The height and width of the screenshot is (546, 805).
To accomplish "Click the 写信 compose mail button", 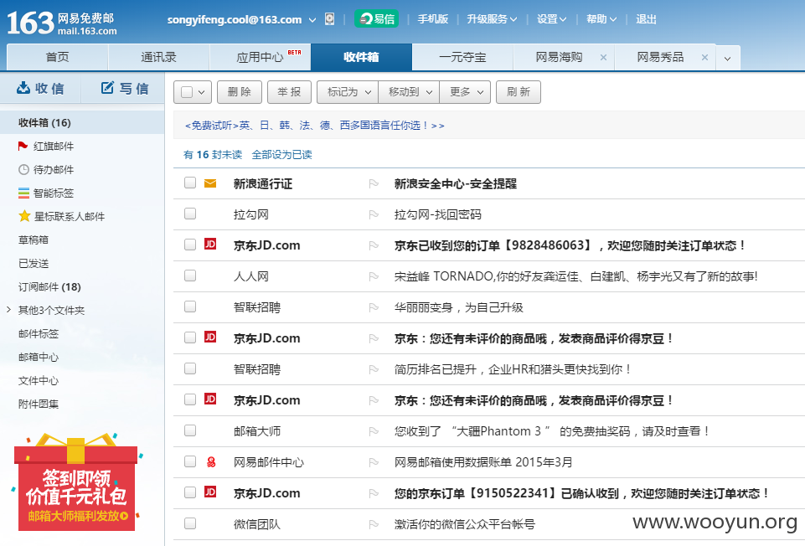I will click(x=124, y=88).
